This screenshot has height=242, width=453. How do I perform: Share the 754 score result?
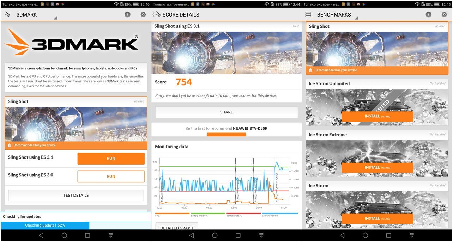[226, 112]
